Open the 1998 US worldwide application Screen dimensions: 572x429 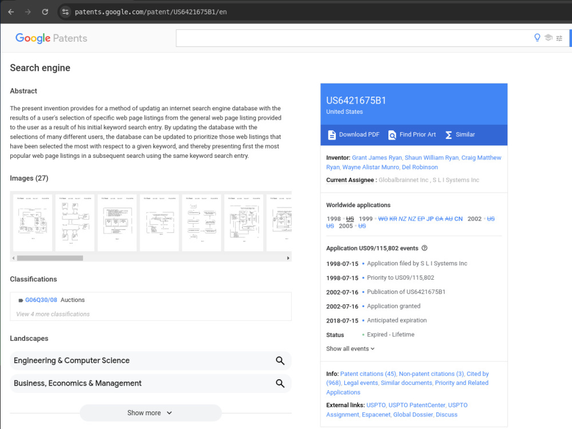click(x=350, y=219)
